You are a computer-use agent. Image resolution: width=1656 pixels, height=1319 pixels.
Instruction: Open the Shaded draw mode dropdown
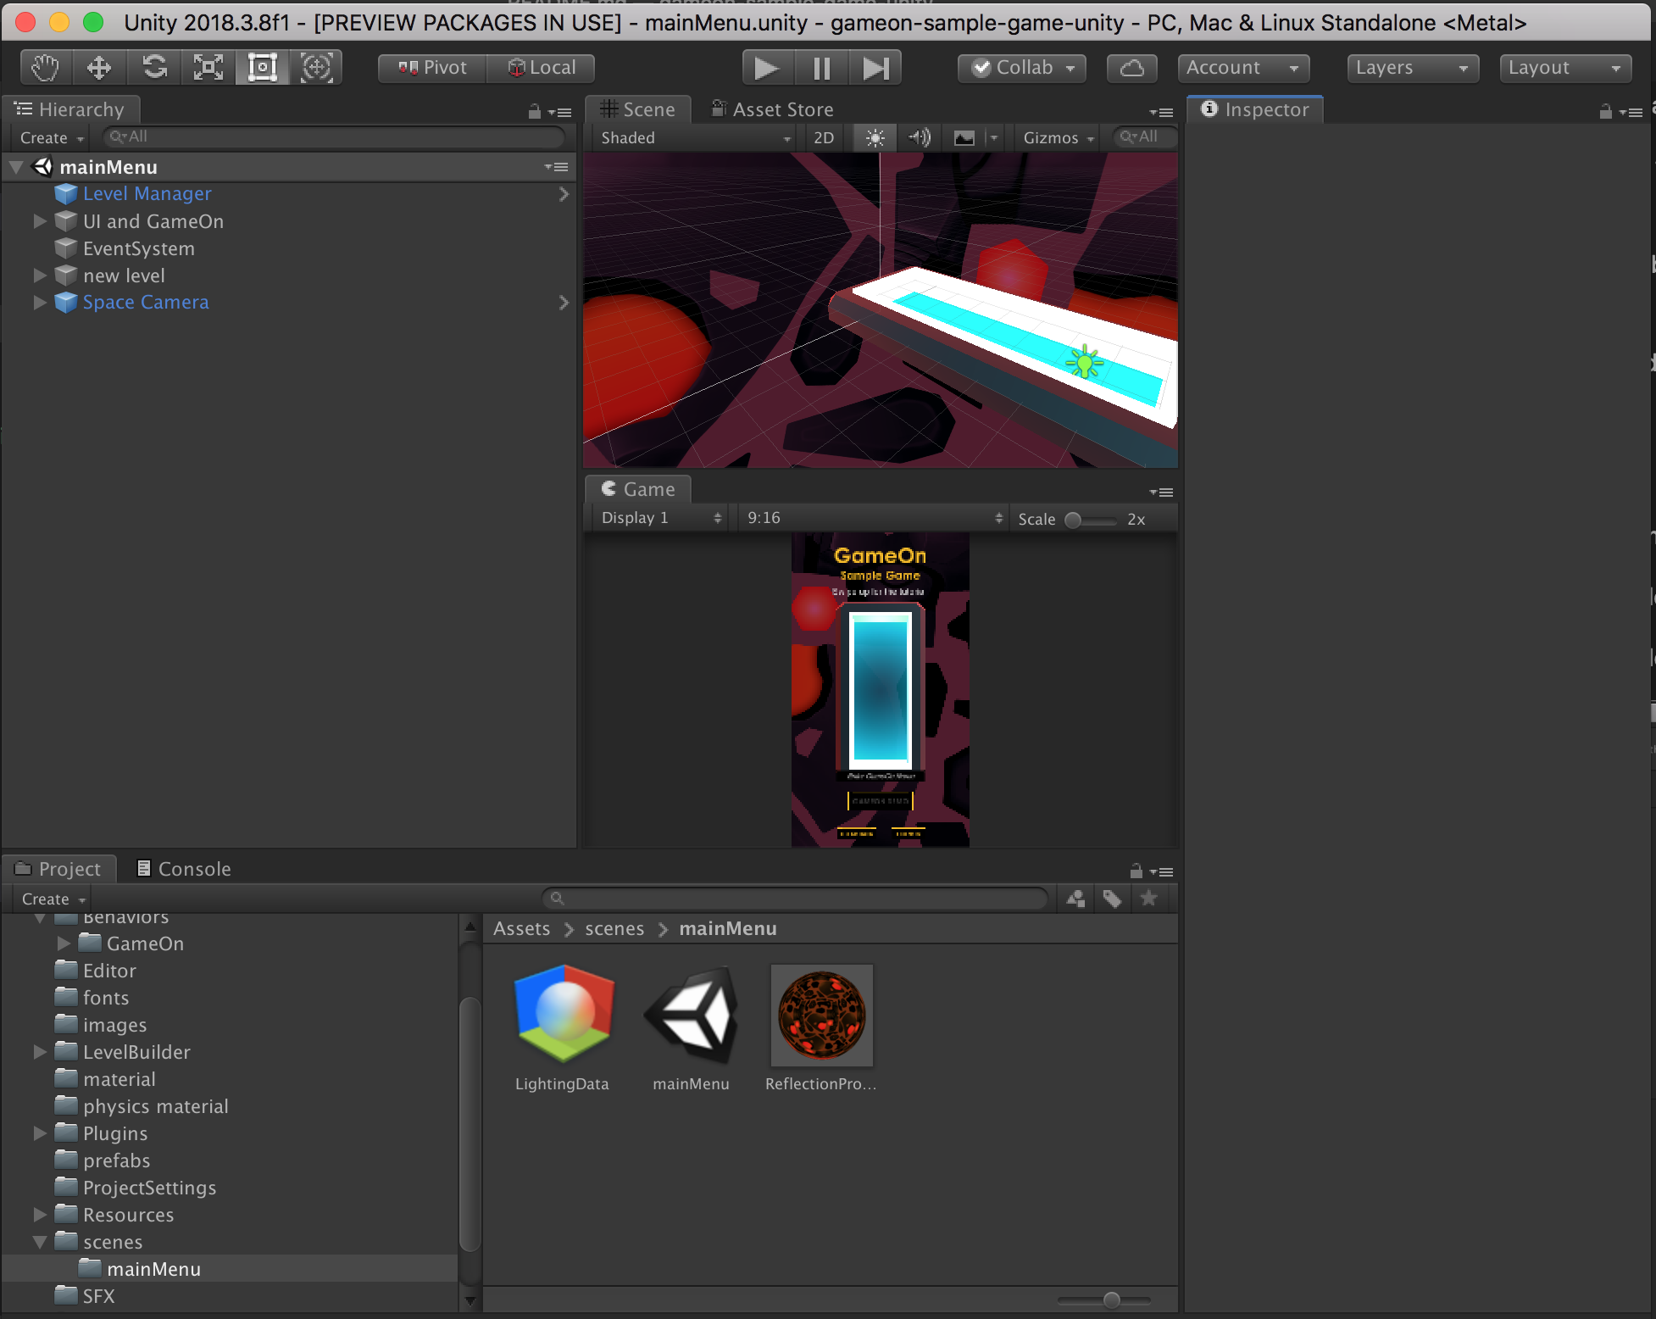695,137
